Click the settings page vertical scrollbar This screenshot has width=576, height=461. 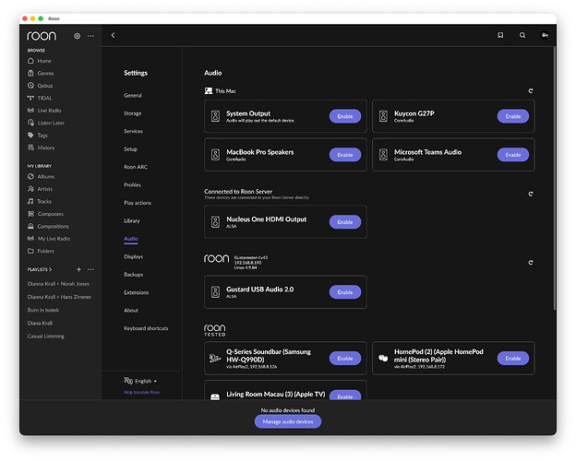(555, 178)
